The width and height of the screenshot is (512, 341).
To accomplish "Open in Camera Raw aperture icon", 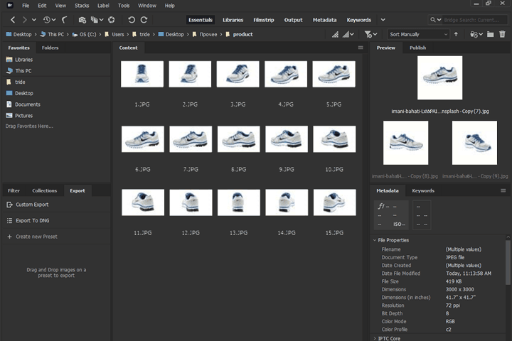I will coord(112,20).
